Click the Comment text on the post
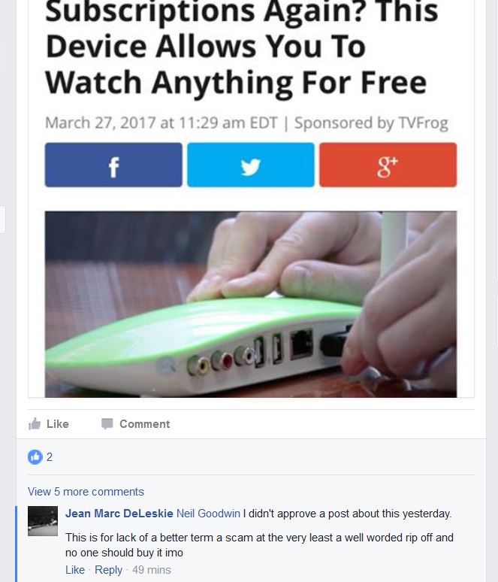Viewport: 498px width, 582px height. click(x=145, y=424)
